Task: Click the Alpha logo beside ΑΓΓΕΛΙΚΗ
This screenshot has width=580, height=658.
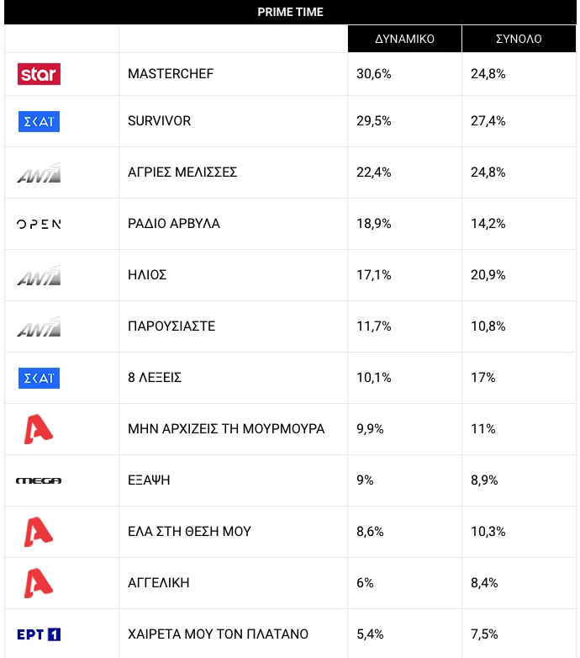Action: point(39,583)
